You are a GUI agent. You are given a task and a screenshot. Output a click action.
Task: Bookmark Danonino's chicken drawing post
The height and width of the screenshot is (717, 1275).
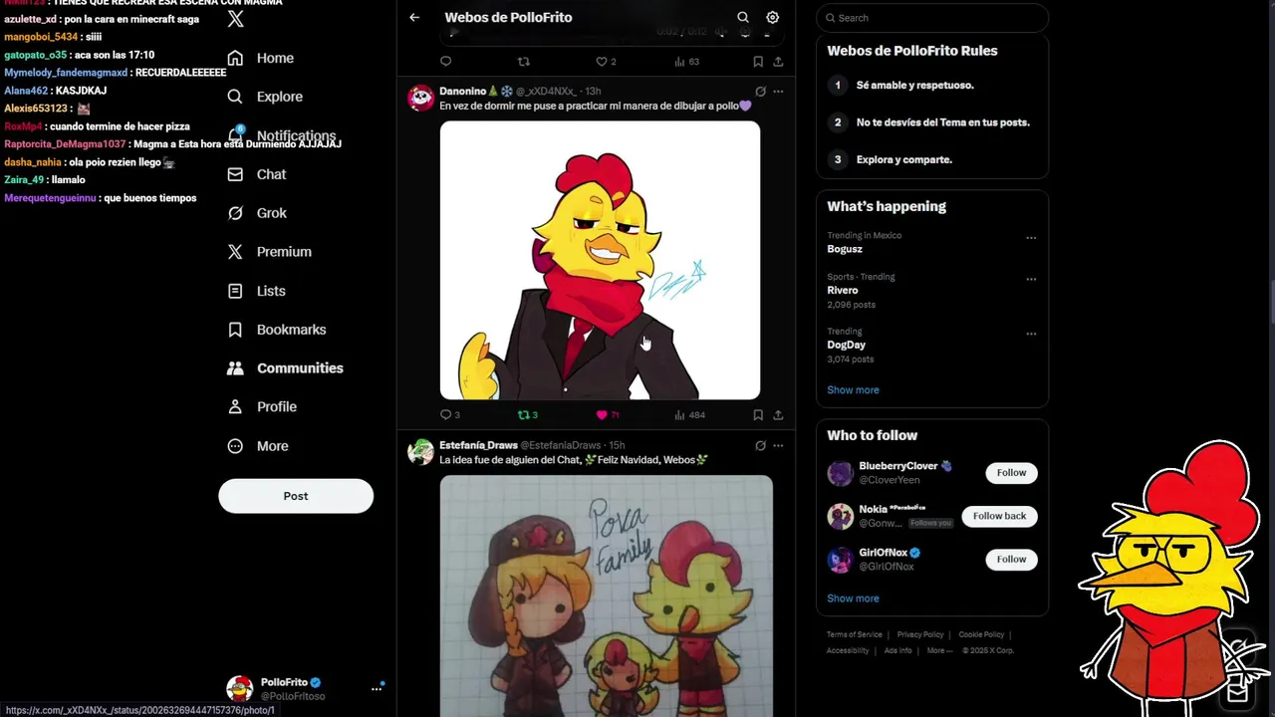coord(758,414)
